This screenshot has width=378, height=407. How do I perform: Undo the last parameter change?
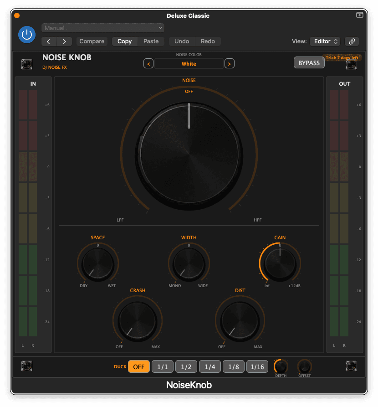(182, 41)
